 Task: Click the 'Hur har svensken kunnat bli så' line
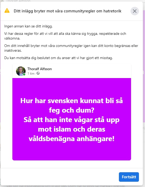[x=71, y=101]
